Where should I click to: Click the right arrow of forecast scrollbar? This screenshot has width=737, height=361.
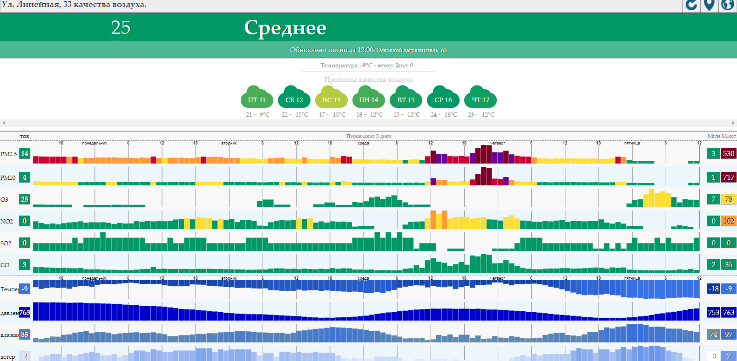(x=733, y=123)
